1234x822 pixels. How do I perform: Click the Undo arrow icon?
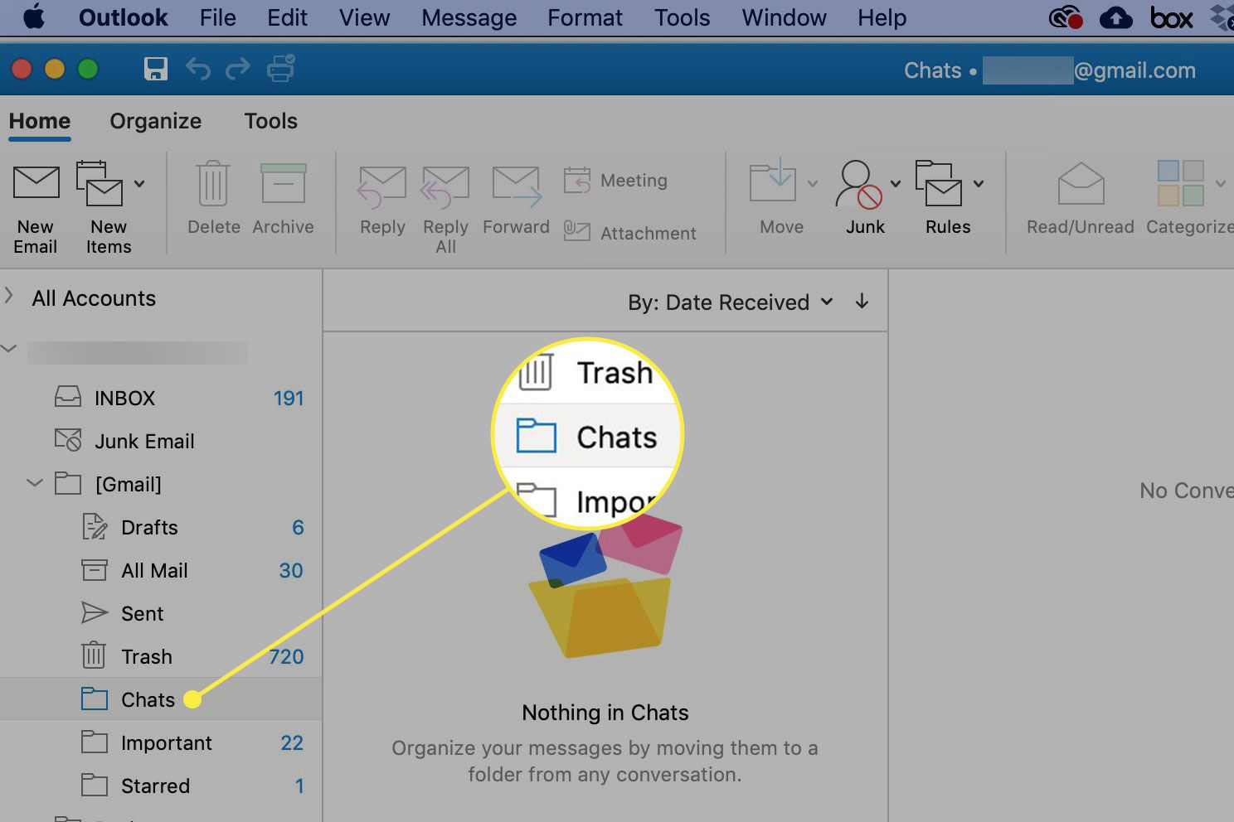[x=197, y=69]
